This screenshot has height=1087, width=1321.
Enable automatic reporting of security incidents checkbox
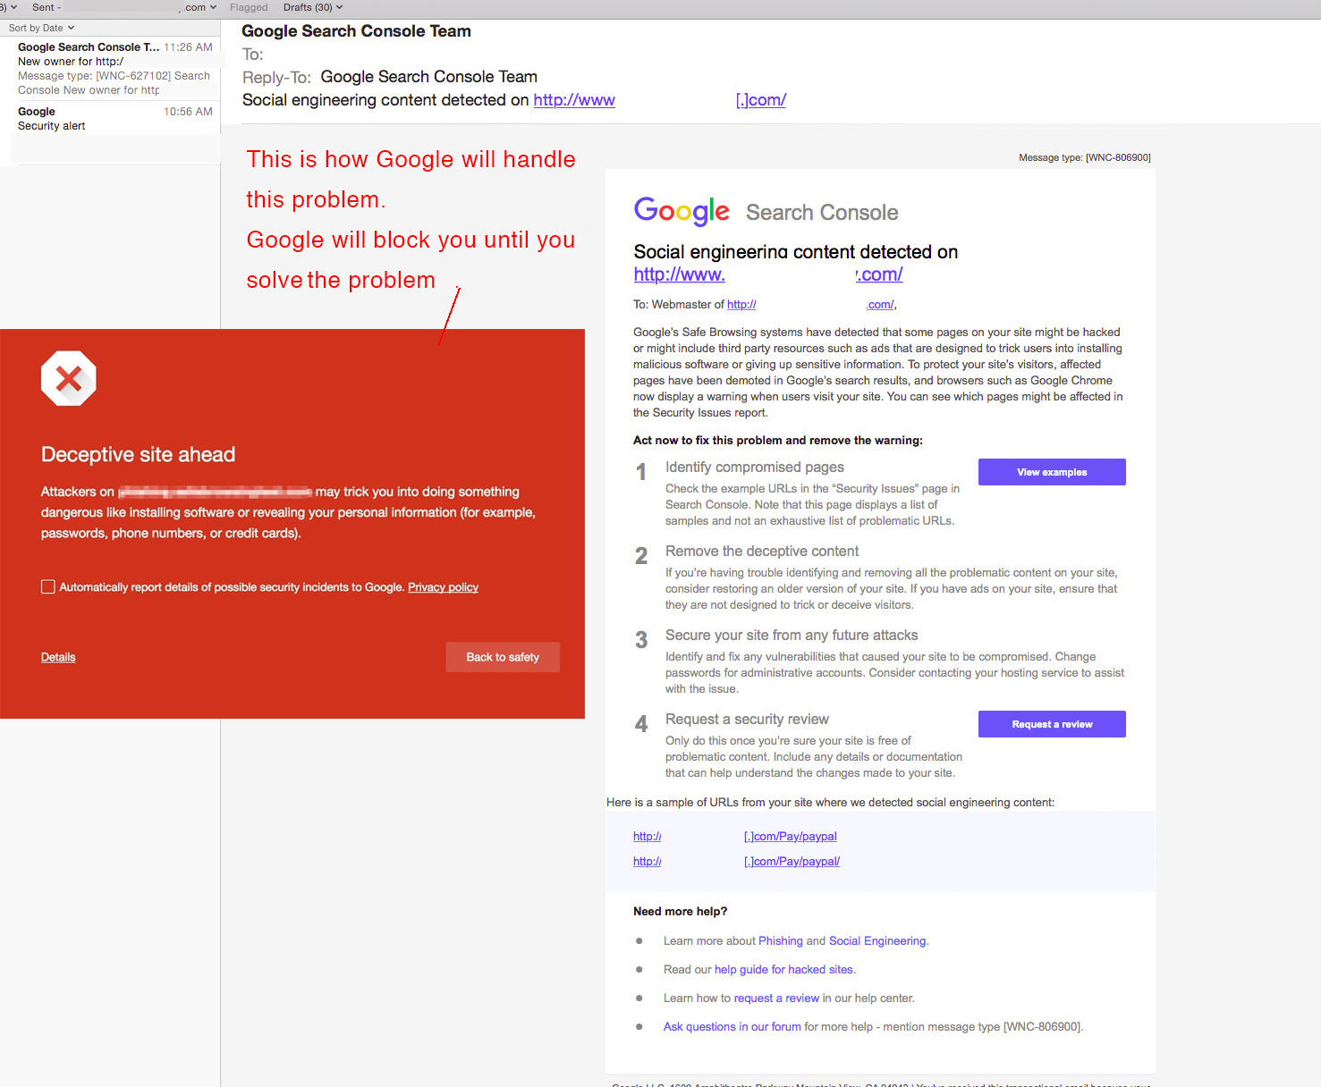48,586
